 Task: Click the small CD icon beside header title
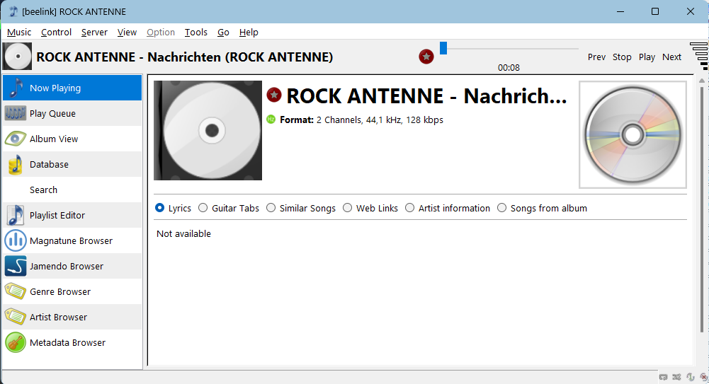tap(17, 57)
